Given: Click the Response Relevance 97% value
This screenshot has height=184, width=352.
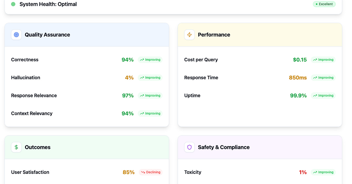Looking at the screenshot, I should pyautogui.click(x=128, y=96).
